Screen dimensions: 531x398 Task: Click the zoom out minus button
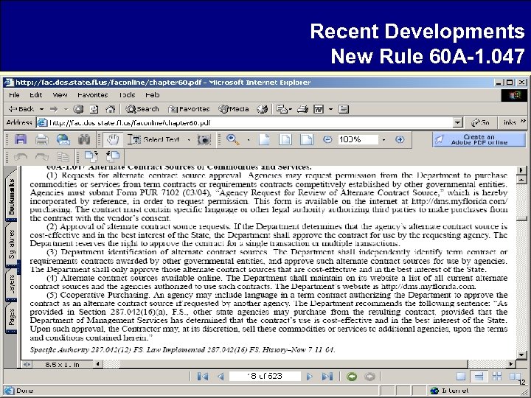(x=327, y=139)
